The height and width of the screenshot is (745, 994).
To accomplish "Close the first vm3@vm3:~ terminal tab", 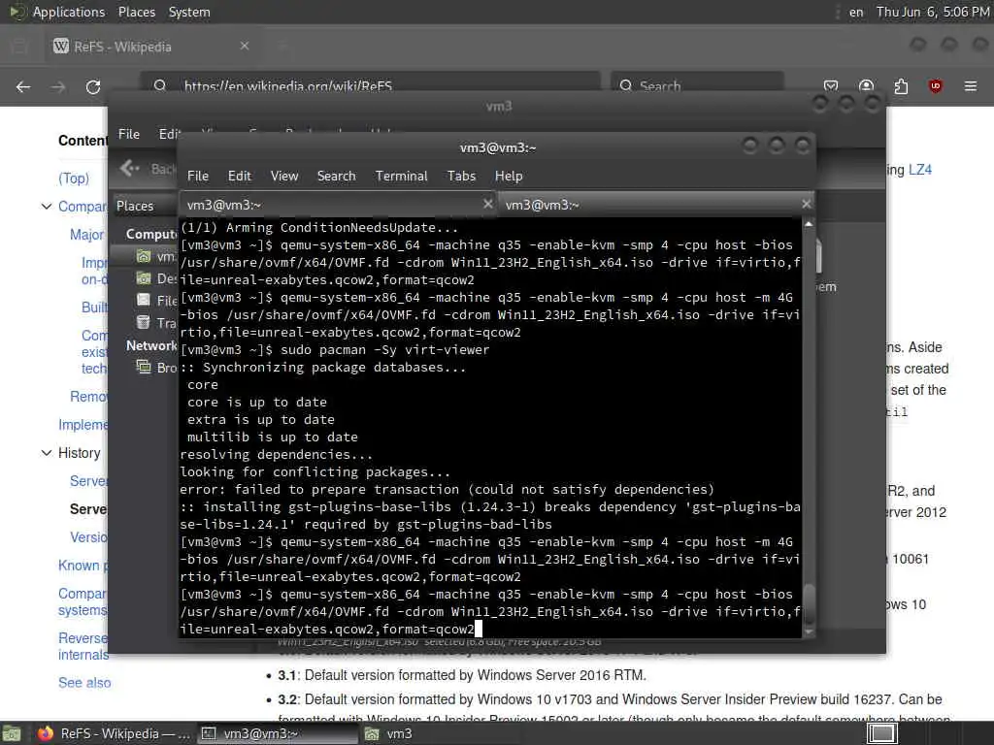I will tap(487, 204).
